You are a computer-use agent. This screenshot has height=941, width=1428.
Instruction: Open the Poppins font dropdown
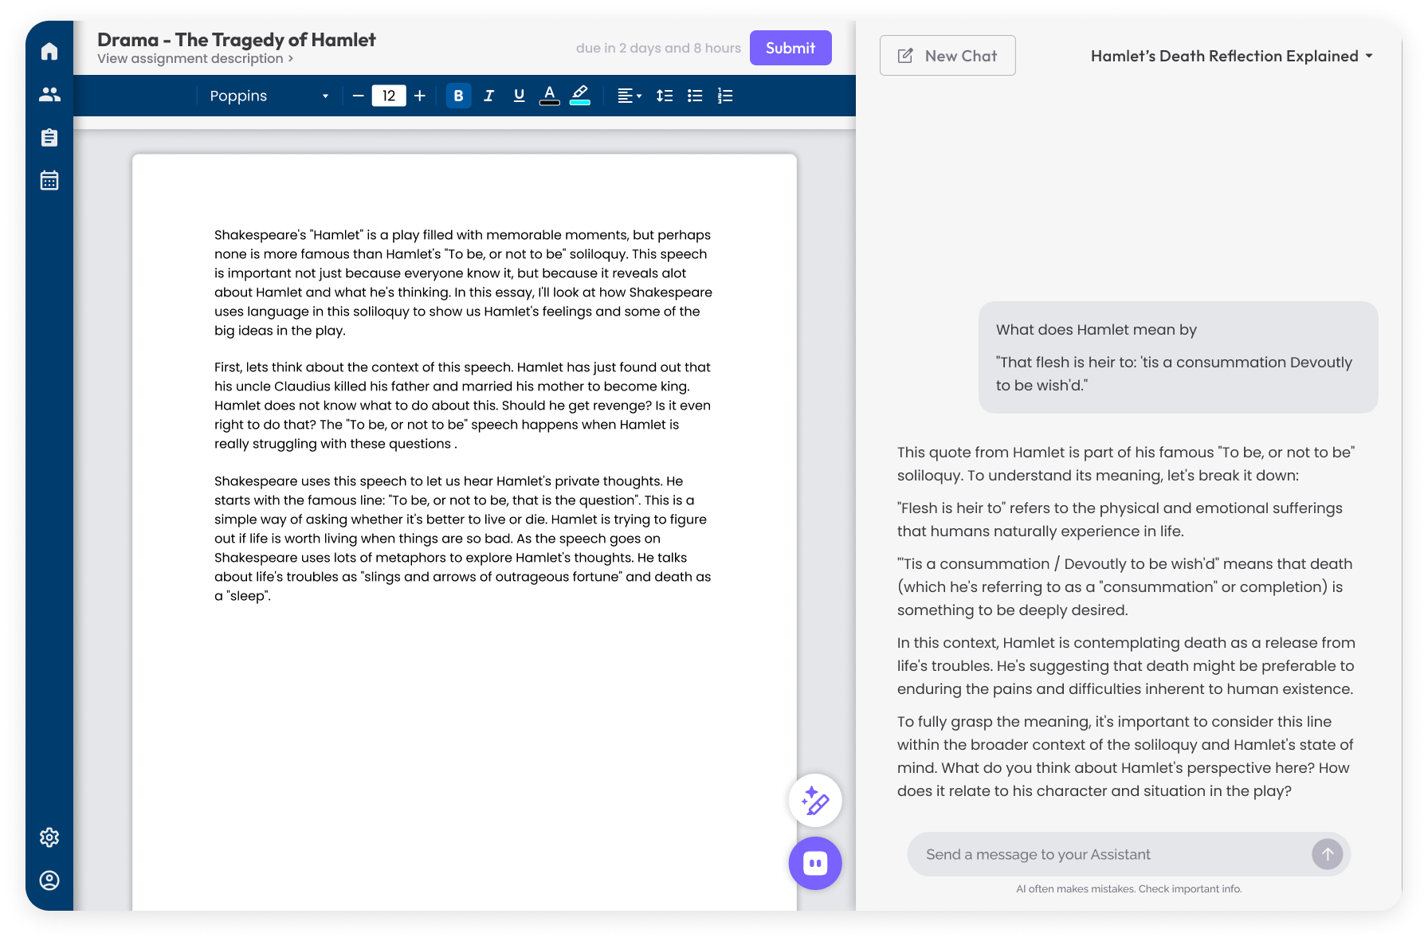pos(269,96)
